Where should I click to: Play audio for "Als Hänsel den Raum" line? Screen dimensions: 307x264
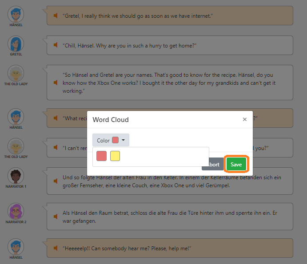(x=56, y=217)
